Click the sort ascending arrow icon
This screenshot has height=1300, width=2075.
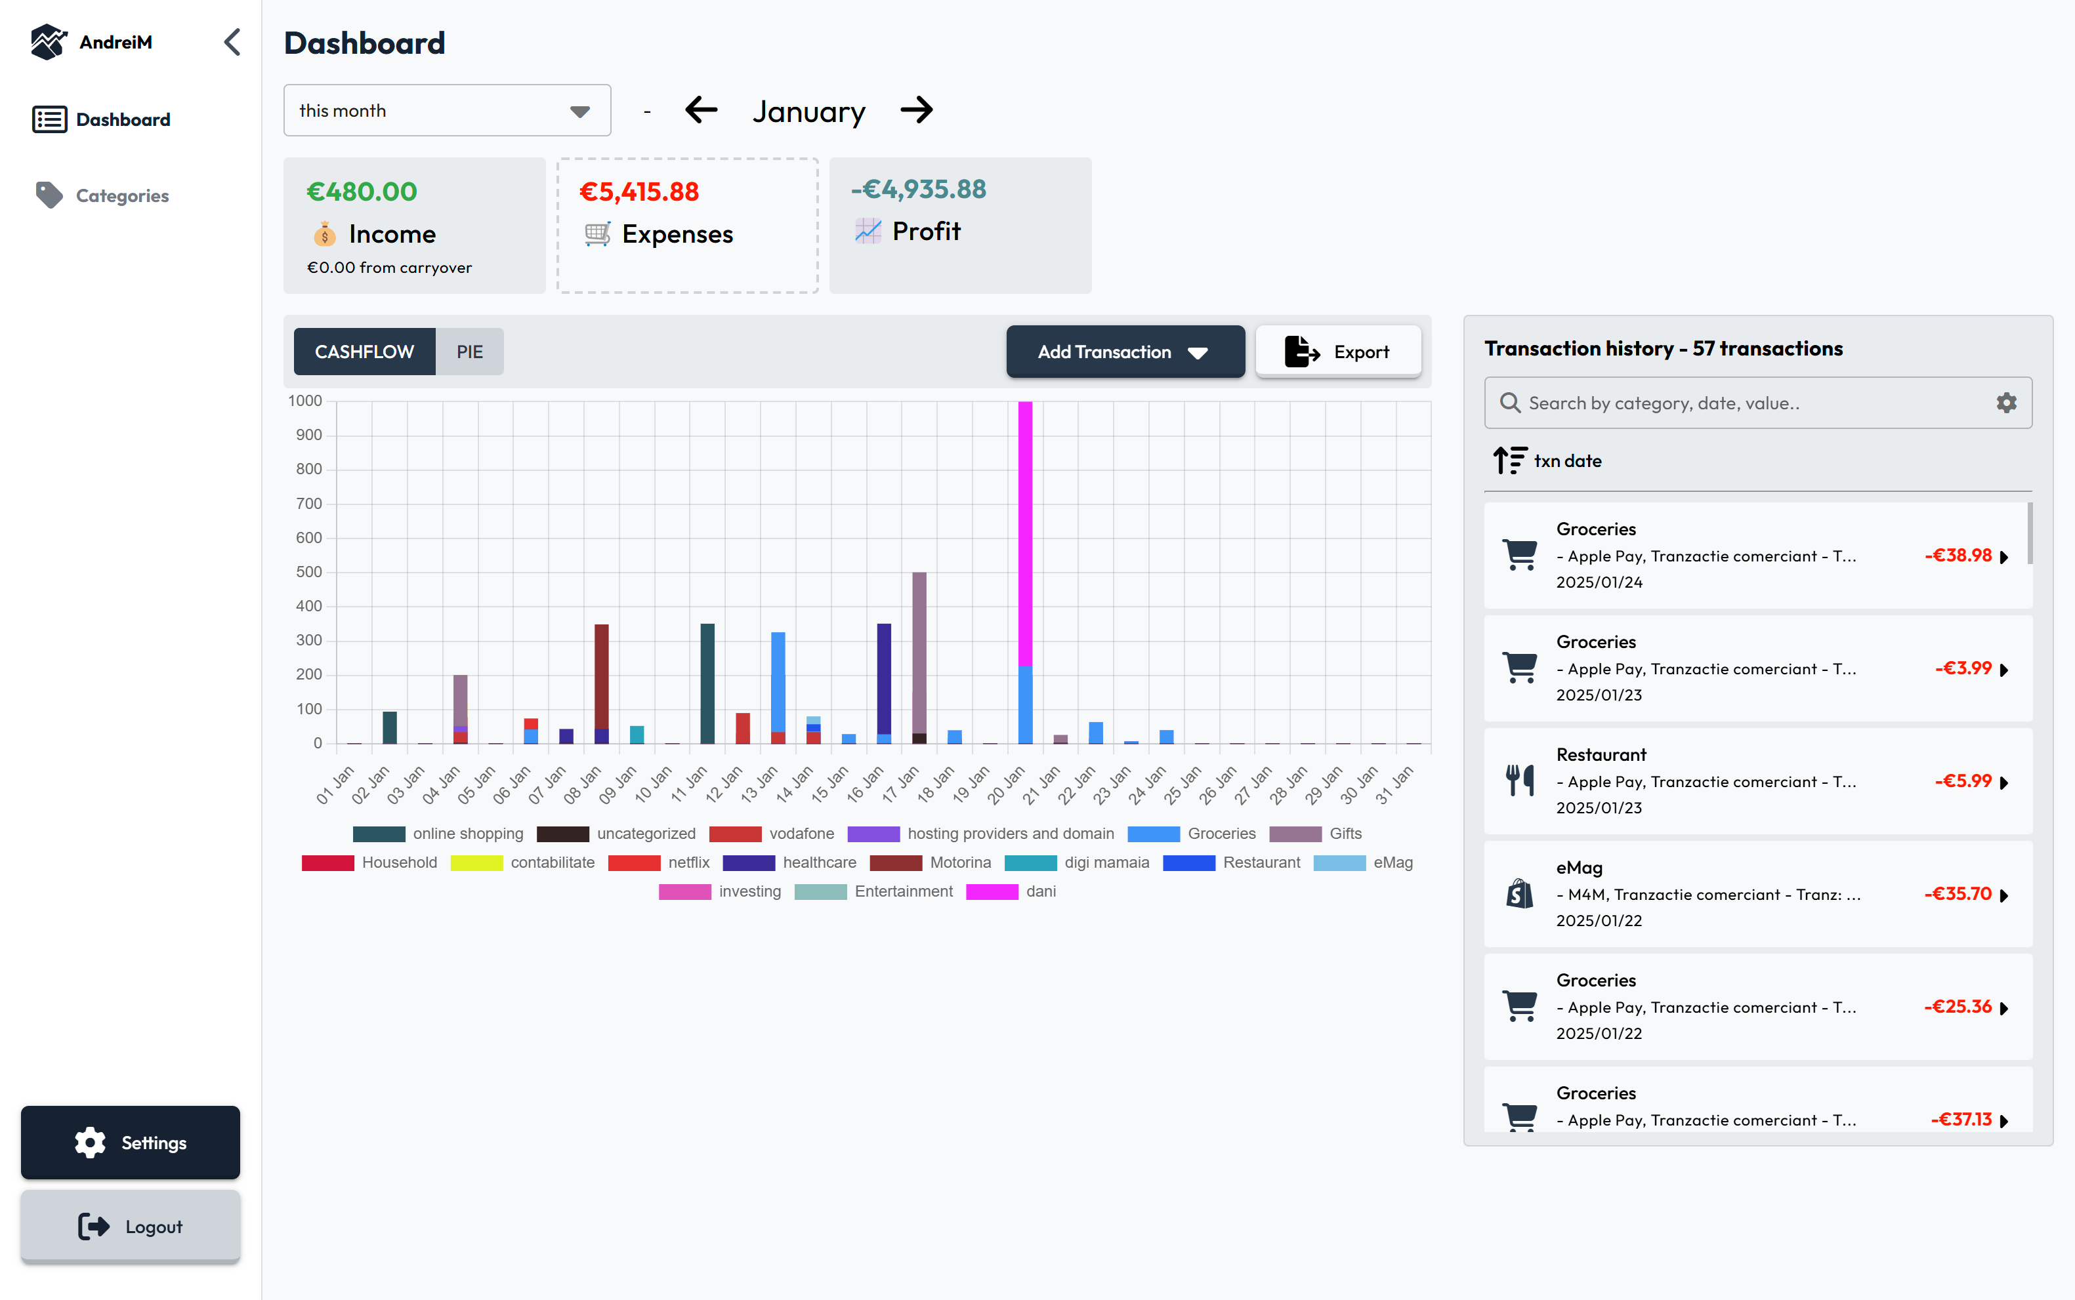(1510, 461)
